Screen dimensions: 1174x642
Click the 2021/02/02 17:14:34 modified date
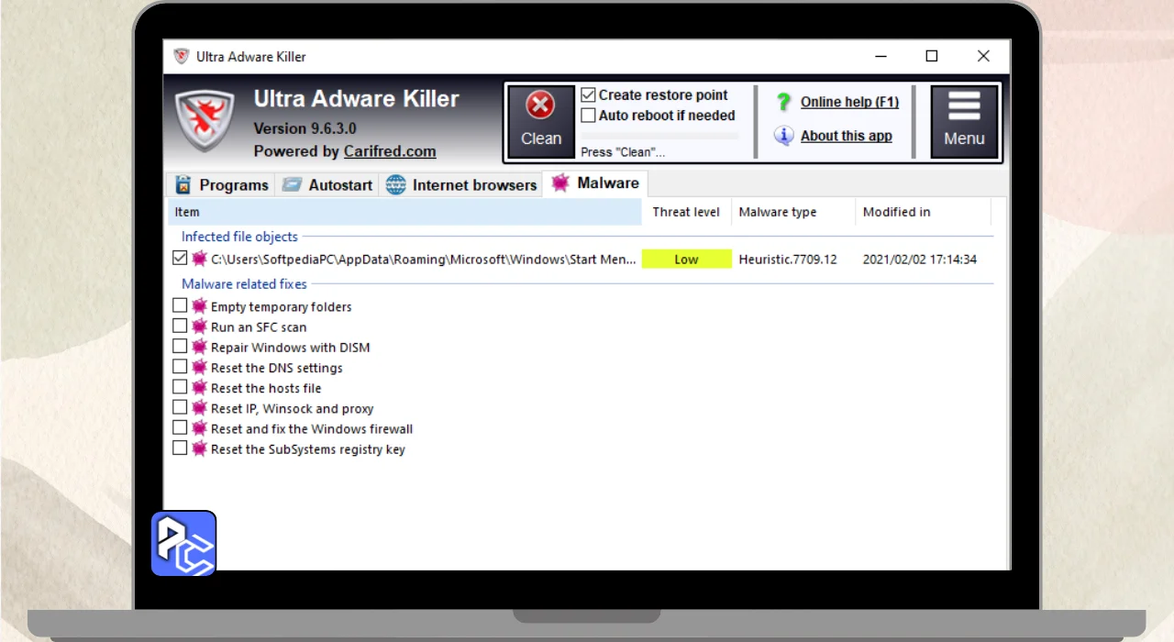pyautogui.click(x=920, y=260)
